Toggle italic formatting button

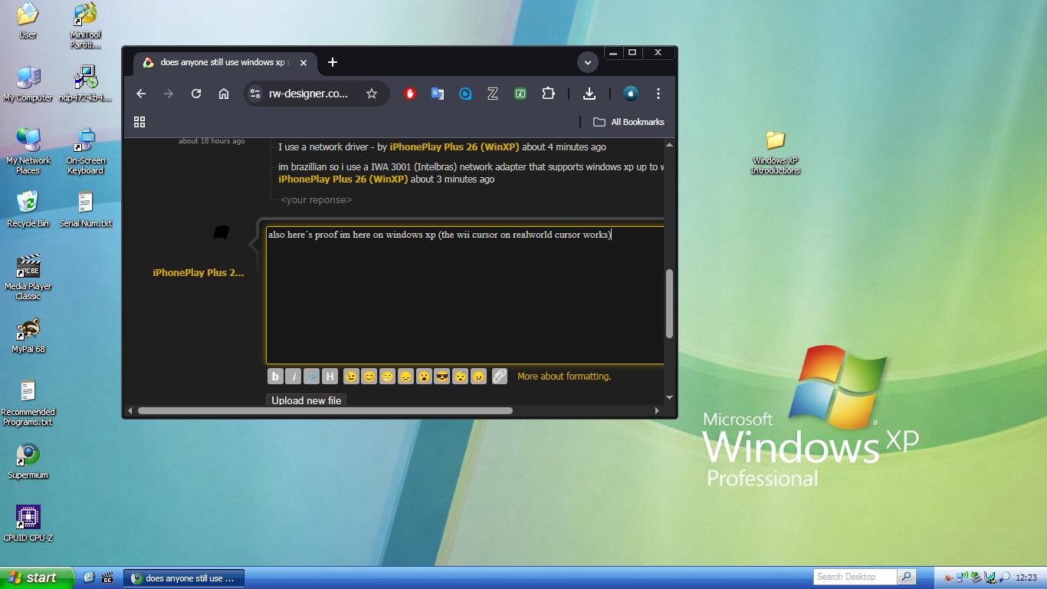(x=294, y=377)
